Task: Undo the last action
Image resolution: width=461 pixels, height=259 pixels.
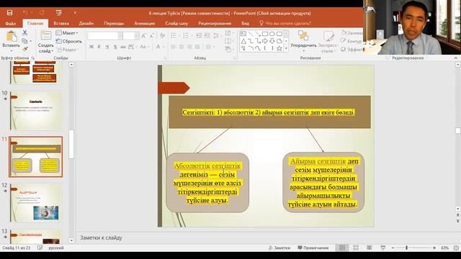Action: pyautogui.click(x=25, y=13)
